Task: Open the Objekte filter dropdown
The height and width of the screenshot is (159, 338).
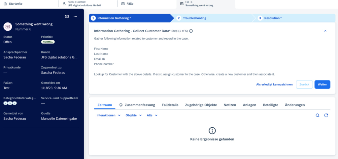Action: [x=134, y=115]
